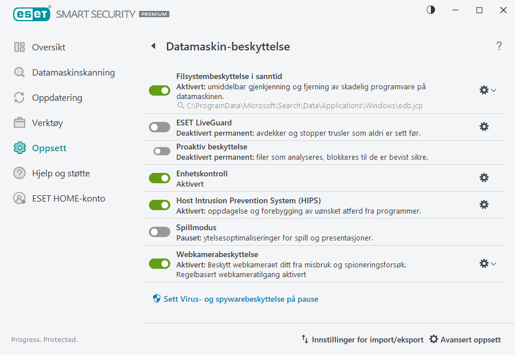Click the back chevron beside Datamaskin-beskyttelse
Viewport: 515px width, 355px height.
click(153, 46)
